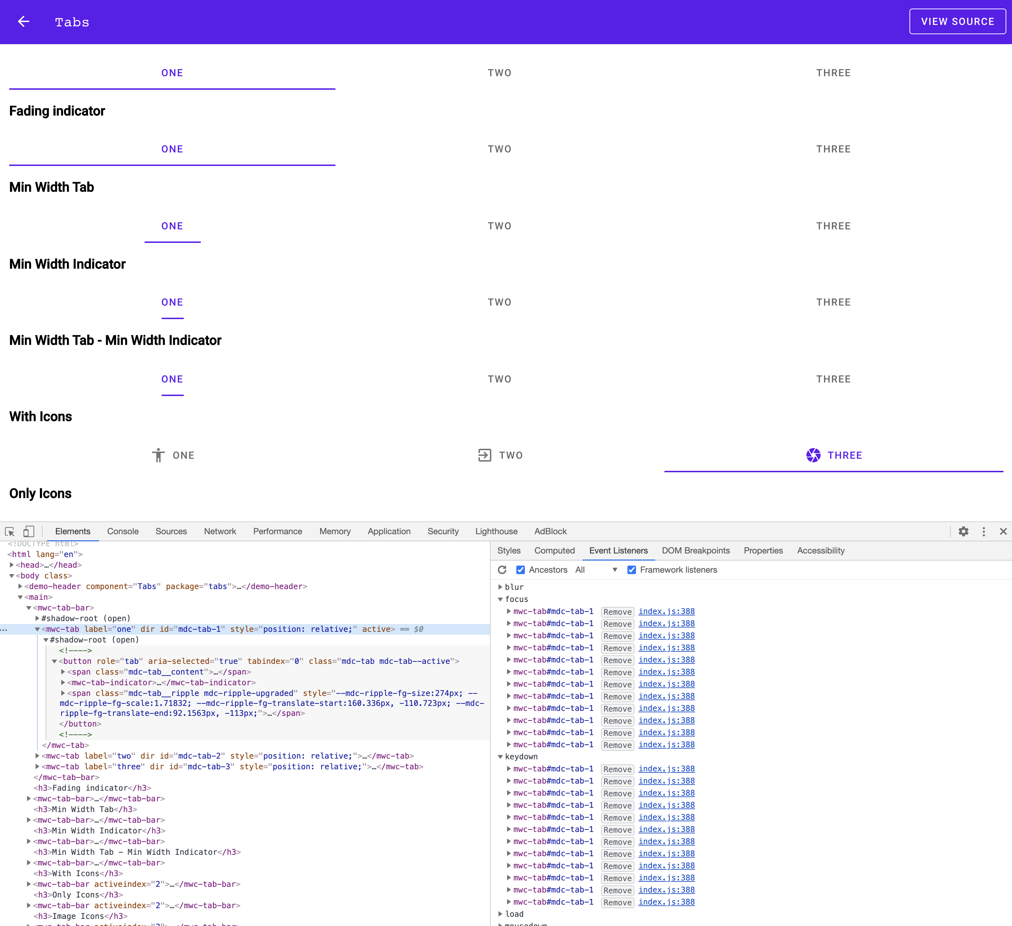Viewport: 1012px width, 926px height.
Task: Switch to the Console tab in DevTools
Action: click(122, 531)
